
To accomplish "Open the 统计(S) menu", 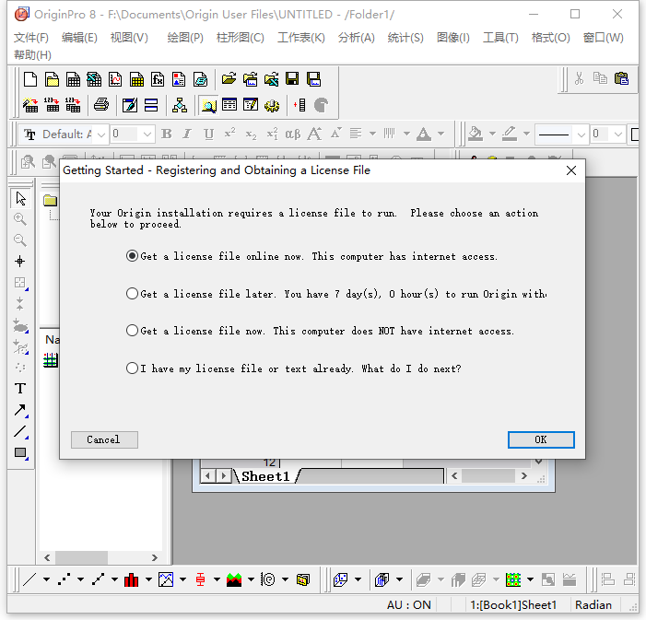I will click(405, 38).
